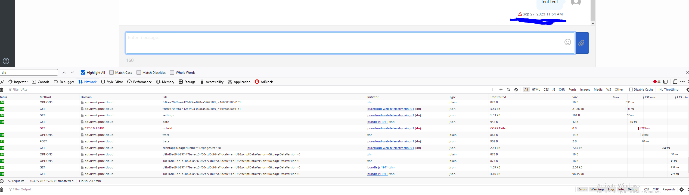Filter requests by XHR type
Screen dimensions: 689x195
point(562,89)
